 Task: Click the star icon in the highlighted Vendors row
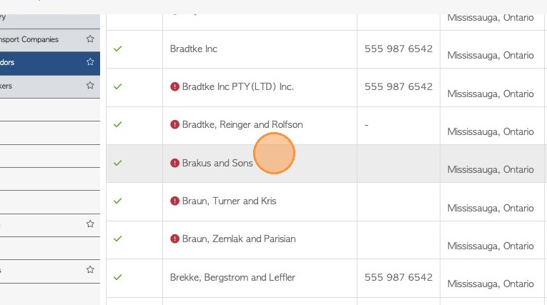click(x=90, y=62)
